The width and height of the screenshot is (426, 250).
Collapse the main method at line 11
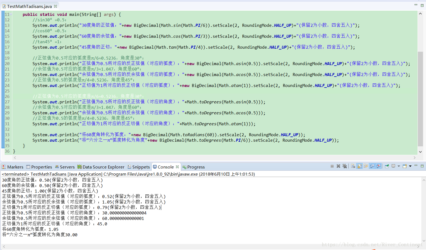[x=11, y=14]
